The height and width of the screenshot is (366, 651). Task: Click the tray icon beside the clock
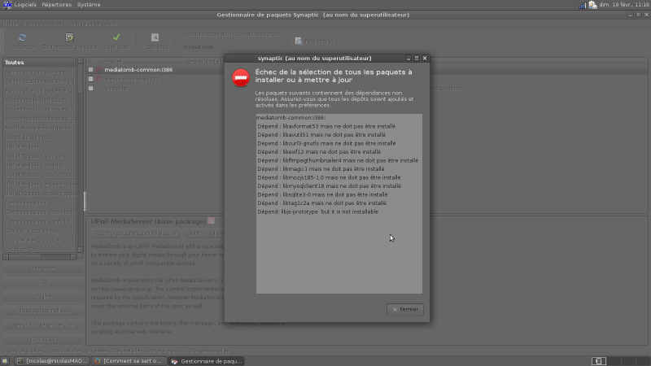[x=593, y=5]
